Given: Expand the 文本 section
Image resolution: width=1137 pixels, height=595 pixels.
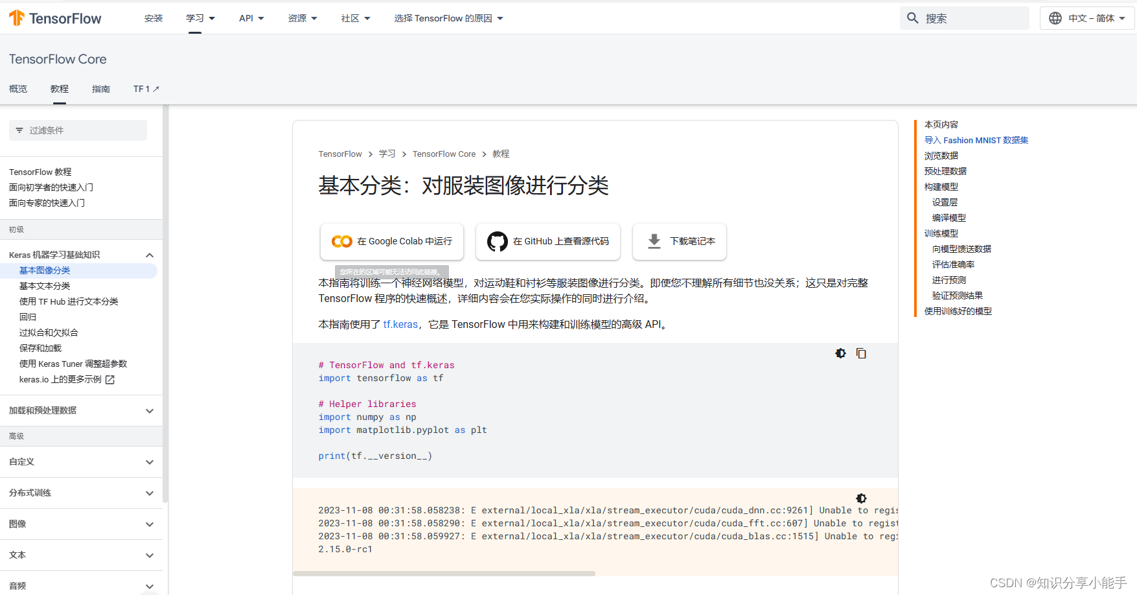Looking at the screenshot, I should (150, 555).
